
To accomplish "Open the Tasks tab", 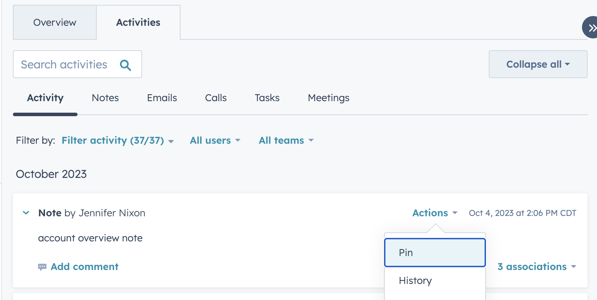I will click(267, 98).
